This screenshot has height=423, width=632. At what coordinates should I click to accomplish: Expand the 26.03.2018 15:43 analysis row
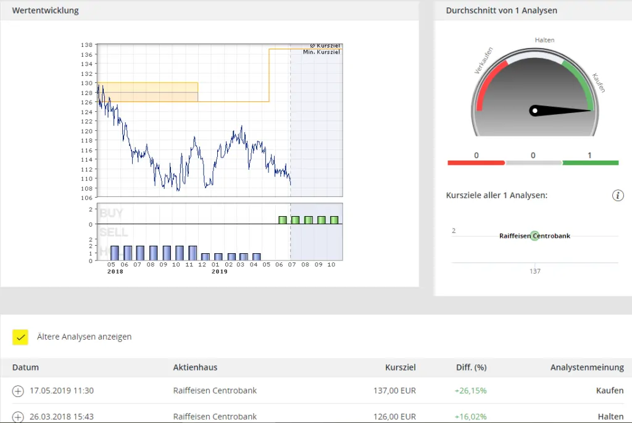(x=18, y=417)
